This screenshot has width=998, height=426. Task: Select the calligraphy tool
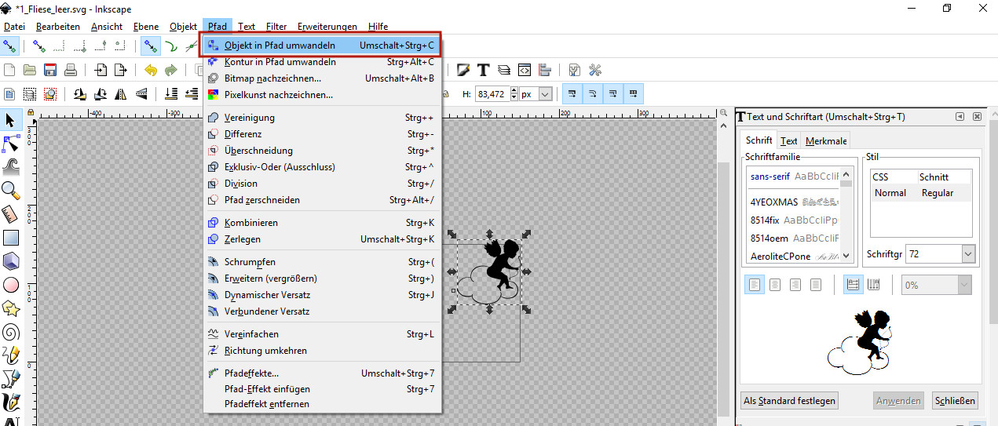point(11,402)
